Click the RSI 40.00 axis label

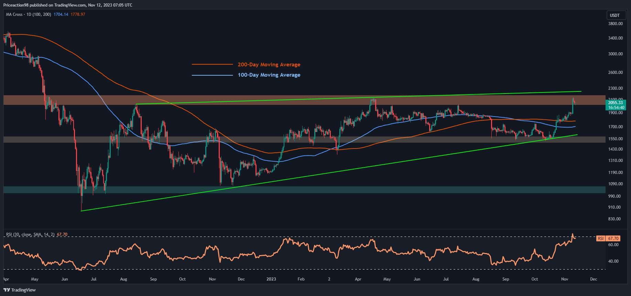[x=613, y=261]
